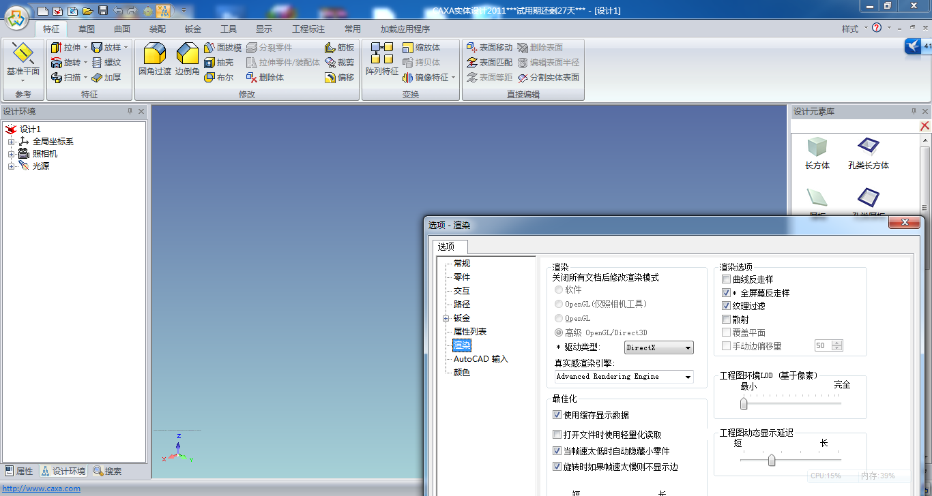932x496 pixels.
Task: Switch to the 工程标注 ribbon tab
Action: pos(308,29)
